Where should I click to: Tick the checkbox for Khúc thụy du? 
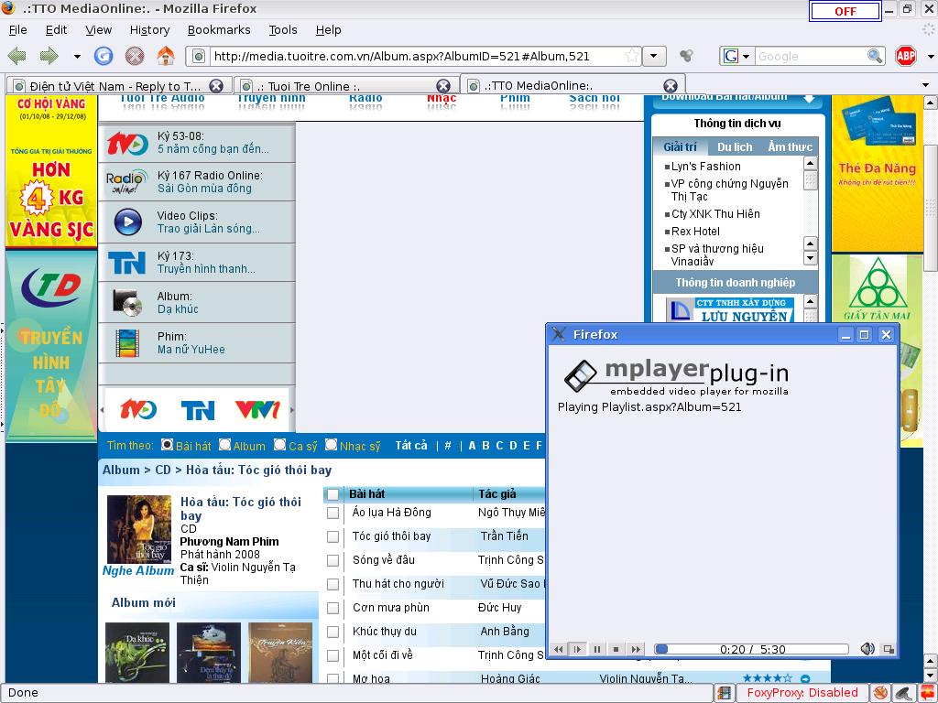(x=333, y=632)
